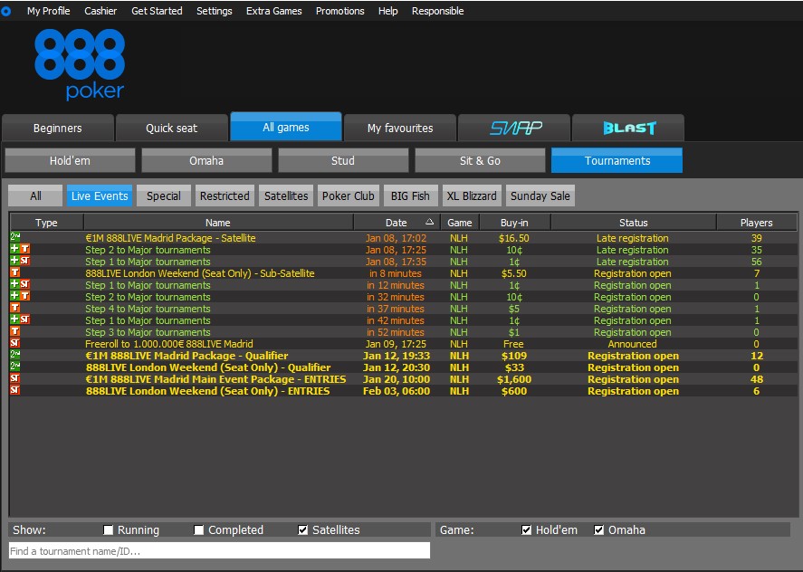Click the ST icon on Freeroll Madrid row
803x572 pixels.
(x=14, y=344)
